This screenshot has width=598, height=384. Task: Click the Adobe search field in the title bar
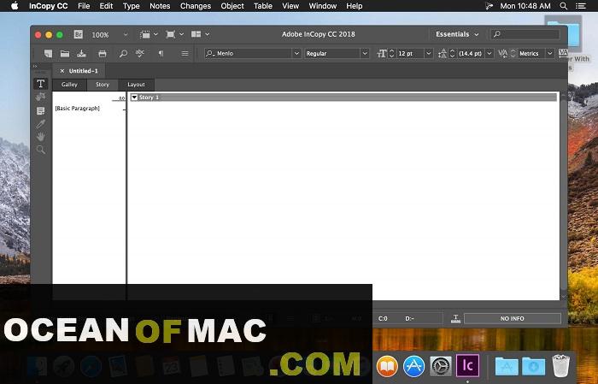click(x=525, y=34)
